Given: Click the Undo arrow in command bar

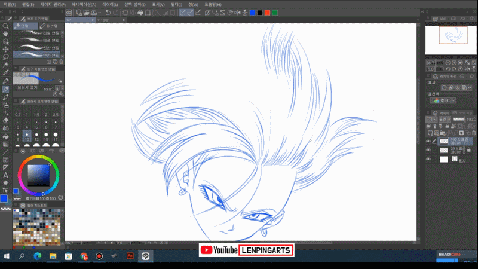Looking at the screenshot, I should [108, 13].
